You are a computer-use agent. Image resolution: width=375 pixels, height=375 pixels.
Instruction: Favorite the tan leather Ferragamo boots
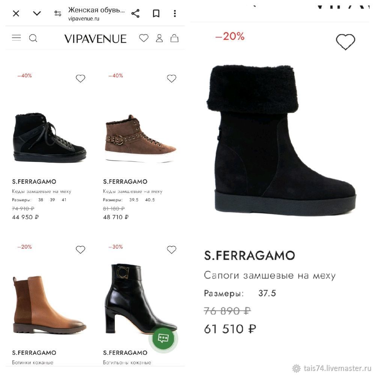click(80, 250)
